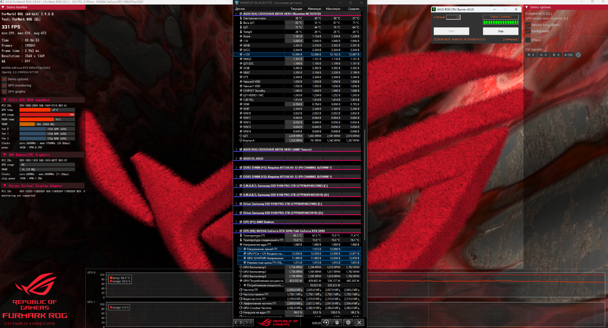The image size is (608, 328).
Task: Uncheck Render furry object option
Action: click(x=528, y=25)
